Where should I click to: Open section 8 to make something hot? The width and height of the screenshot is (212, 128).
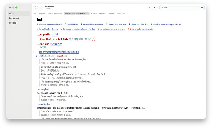79,29
